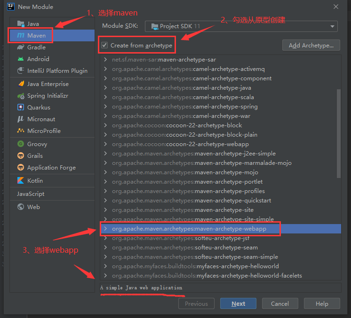
Task: Select Java in the module list
Action: (52, 23)
